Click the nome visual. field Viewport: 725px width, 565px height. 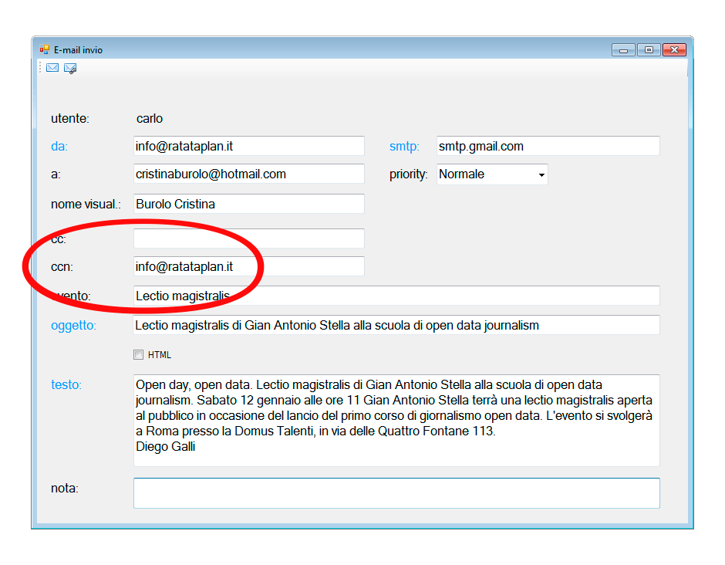click(249, 204)
